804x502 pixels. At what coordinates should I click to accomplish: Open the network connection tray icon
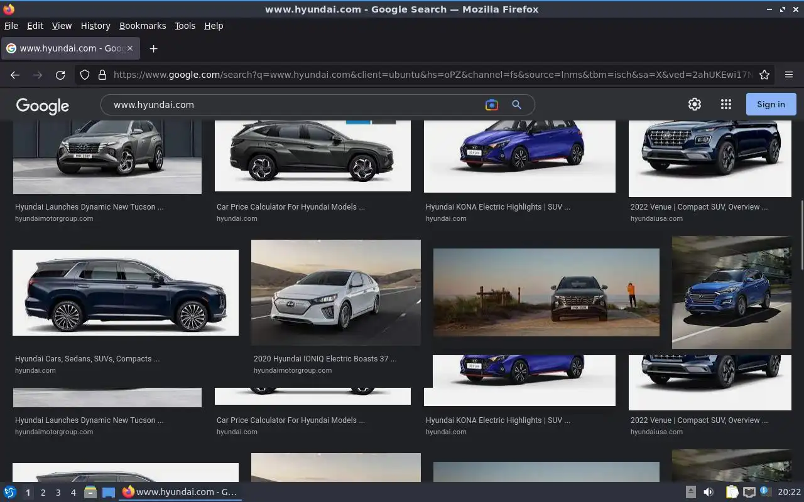pos(749,492)
